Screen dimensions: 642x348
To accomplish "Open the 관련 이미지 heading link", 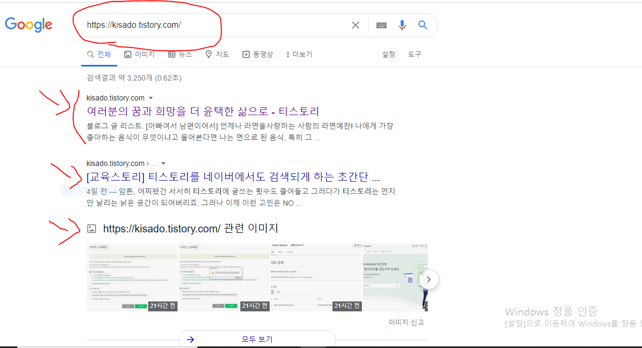I will 191,229.
